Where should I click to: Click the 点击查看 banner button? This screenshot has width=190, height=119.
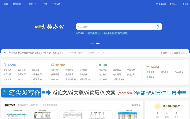126,93
